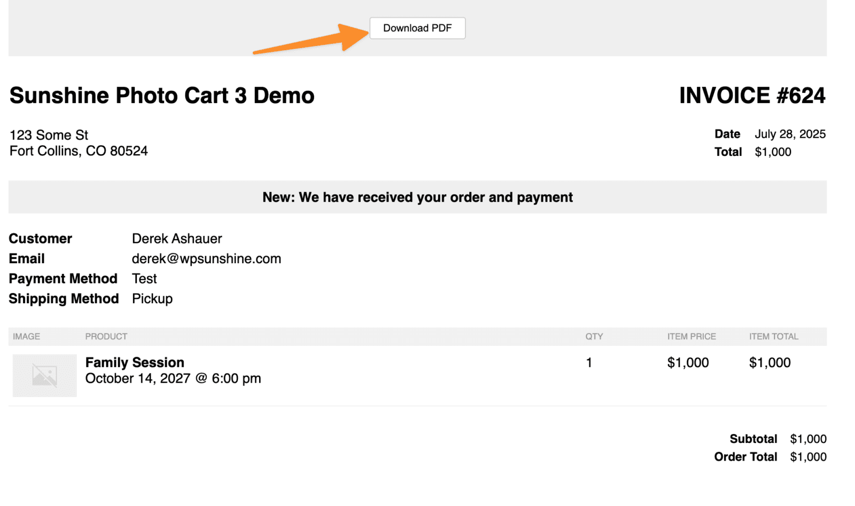Click the derek@wpsunshine.com email address
Image resolution: width=855 pixels, height=506 pixels.
pos(206,259)
